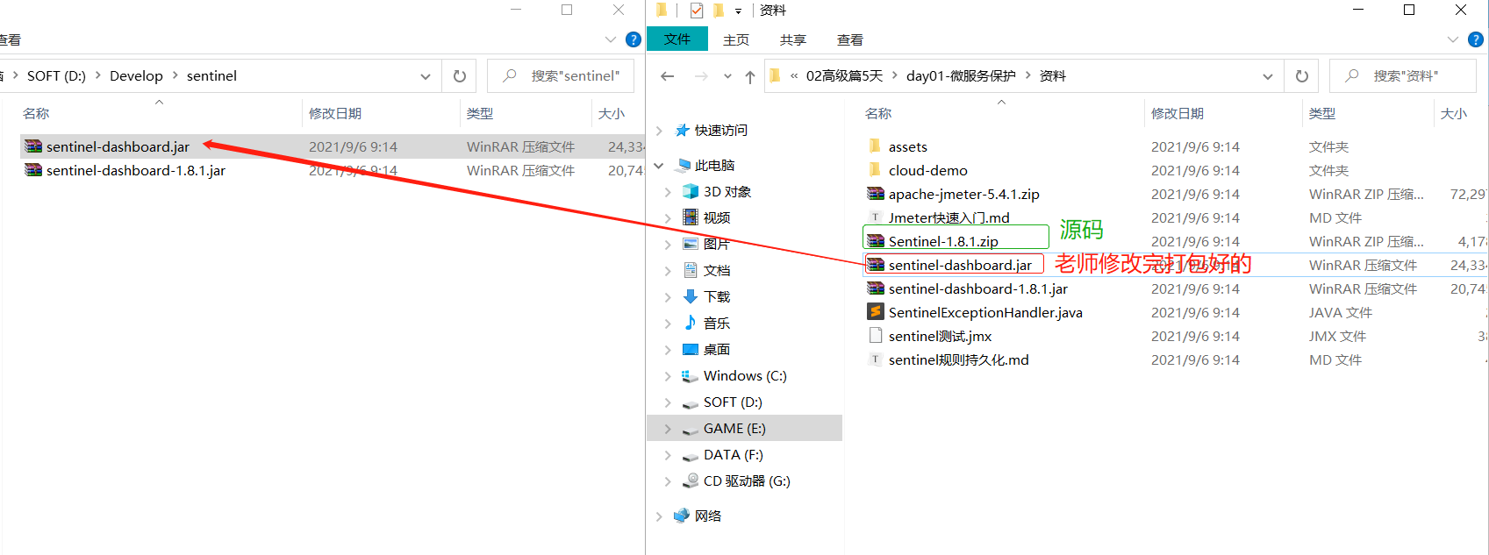Click the 视频 icon in navigation pane
The height and width of the screenshot is (555, 1489).
(691, 217)
